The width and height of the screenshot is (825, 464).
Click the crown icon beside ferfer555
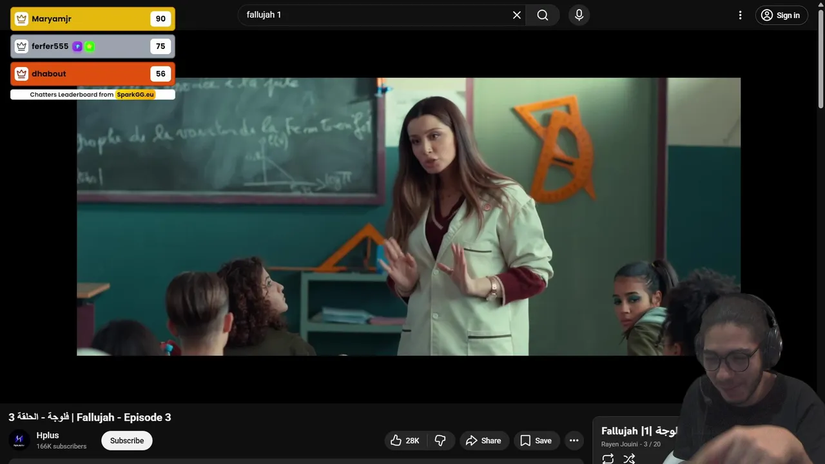(x=21, y=46)
